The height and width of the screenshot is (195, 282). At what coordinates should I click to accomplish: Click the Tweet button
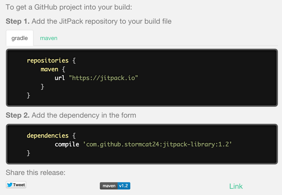(x=16, y=185)
